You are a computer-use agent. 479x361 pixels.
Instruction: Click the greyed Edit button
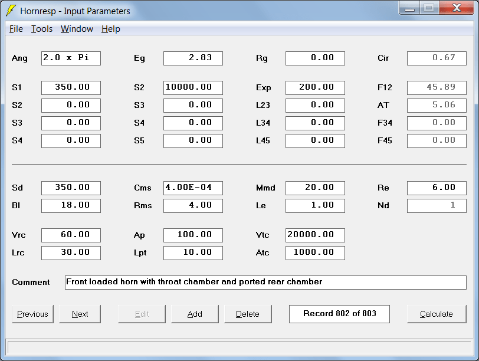tap(142, 314)
